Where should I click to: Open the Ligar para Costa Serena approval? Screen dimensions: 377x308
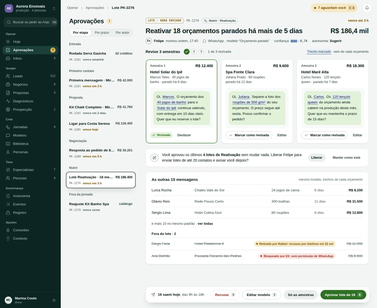click(101, 126)
